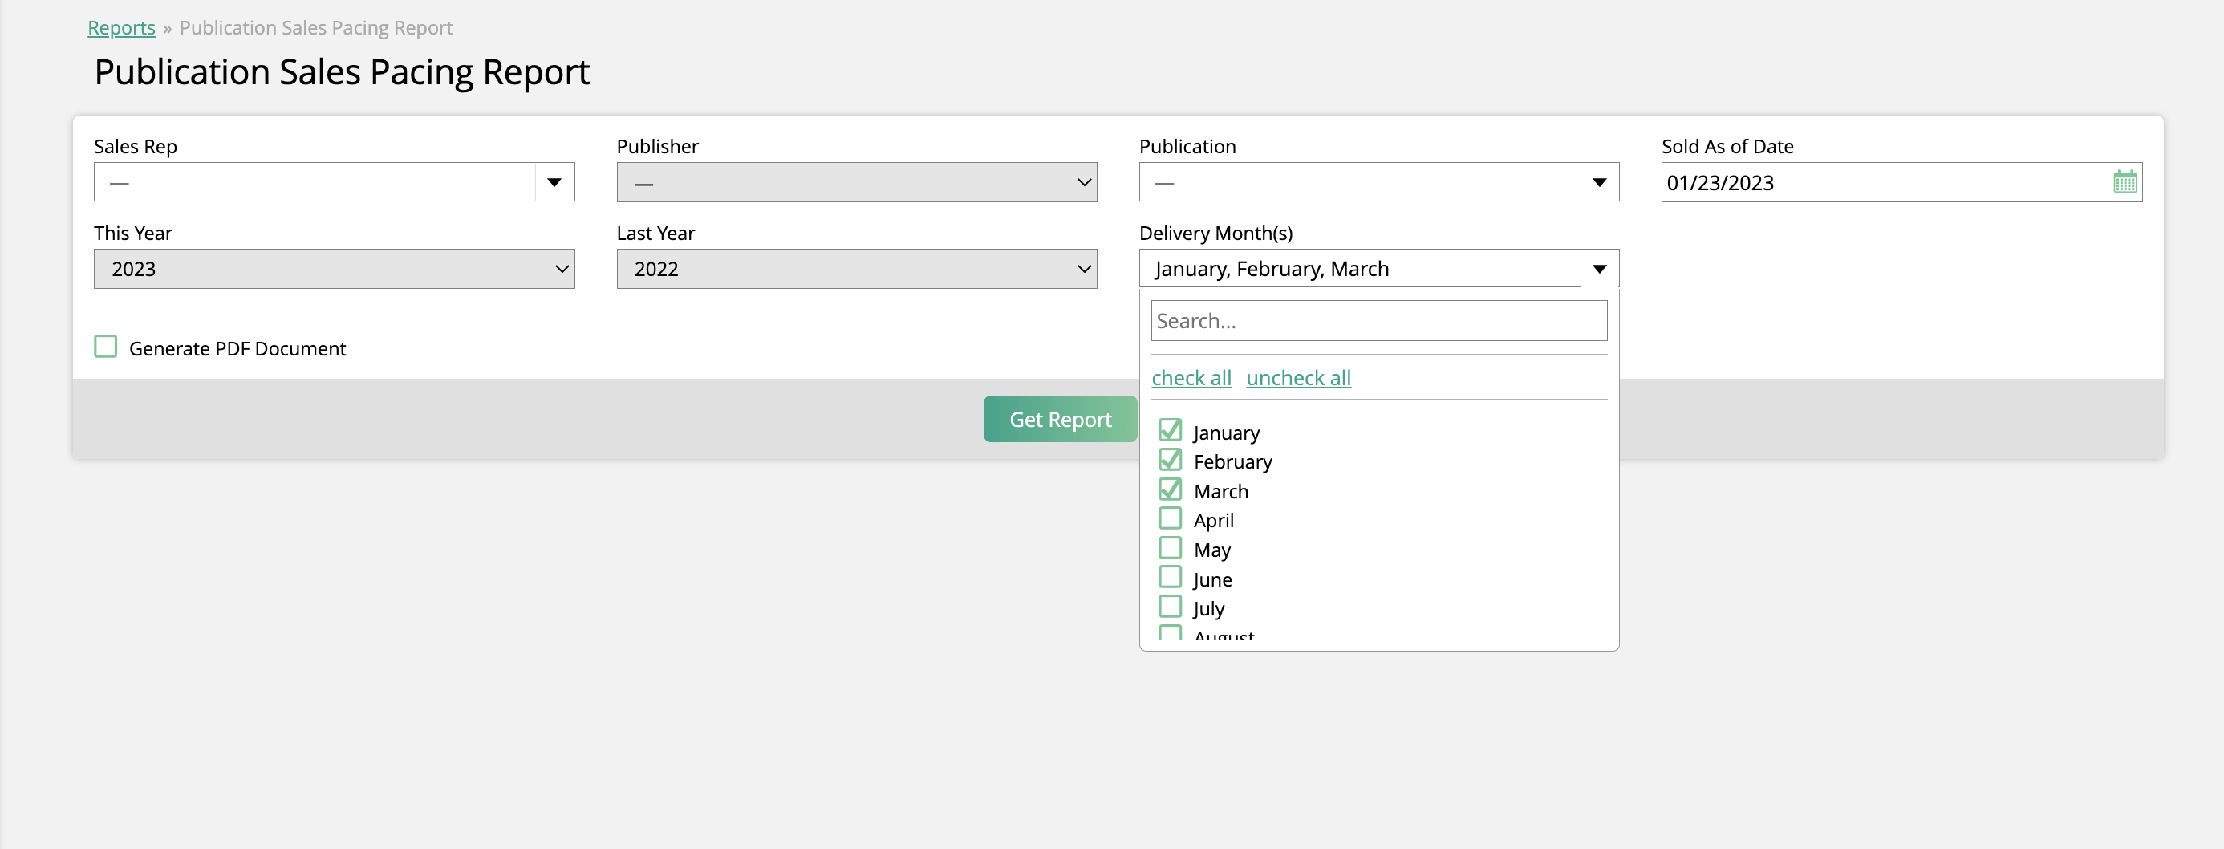Open the Last Year dropdown
Viewport: 2224px width, 849px height.
(855, 269)
